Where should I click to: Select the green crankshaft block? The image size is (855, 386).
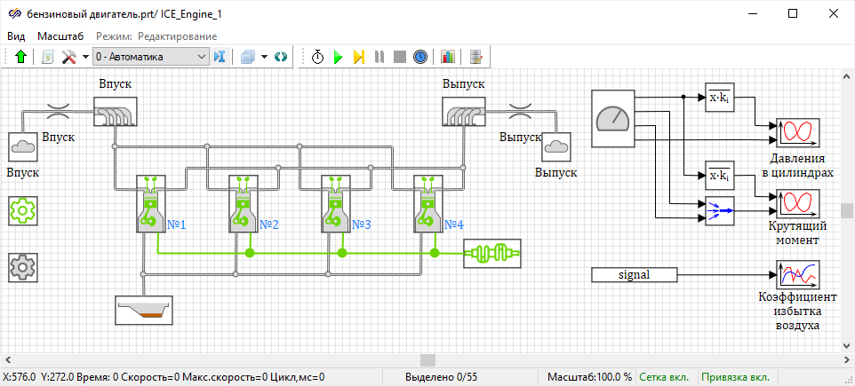(x=492, y=254)
